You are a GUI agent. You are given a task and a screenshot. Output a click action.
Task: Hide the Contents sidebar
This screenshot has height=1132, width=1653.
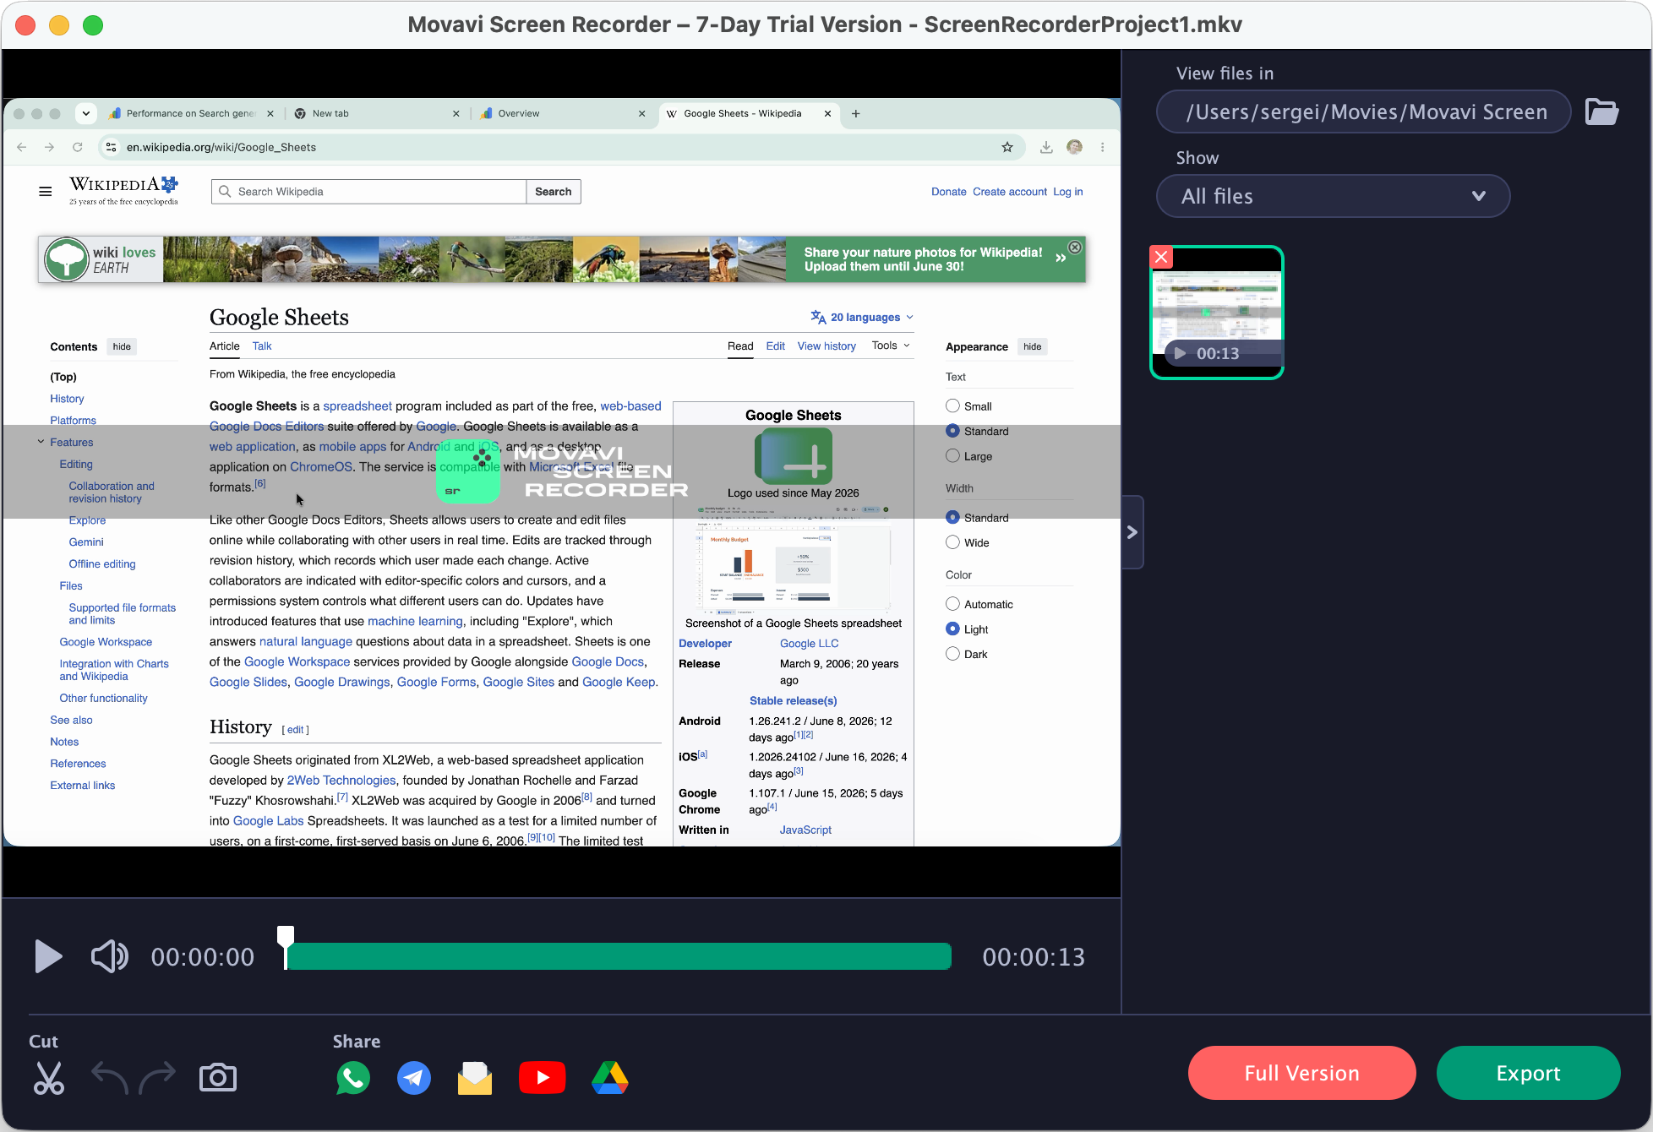coord(122,346)
